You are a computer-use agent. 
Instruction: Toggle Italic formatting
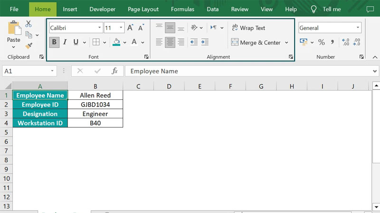[x=65, y=42]
